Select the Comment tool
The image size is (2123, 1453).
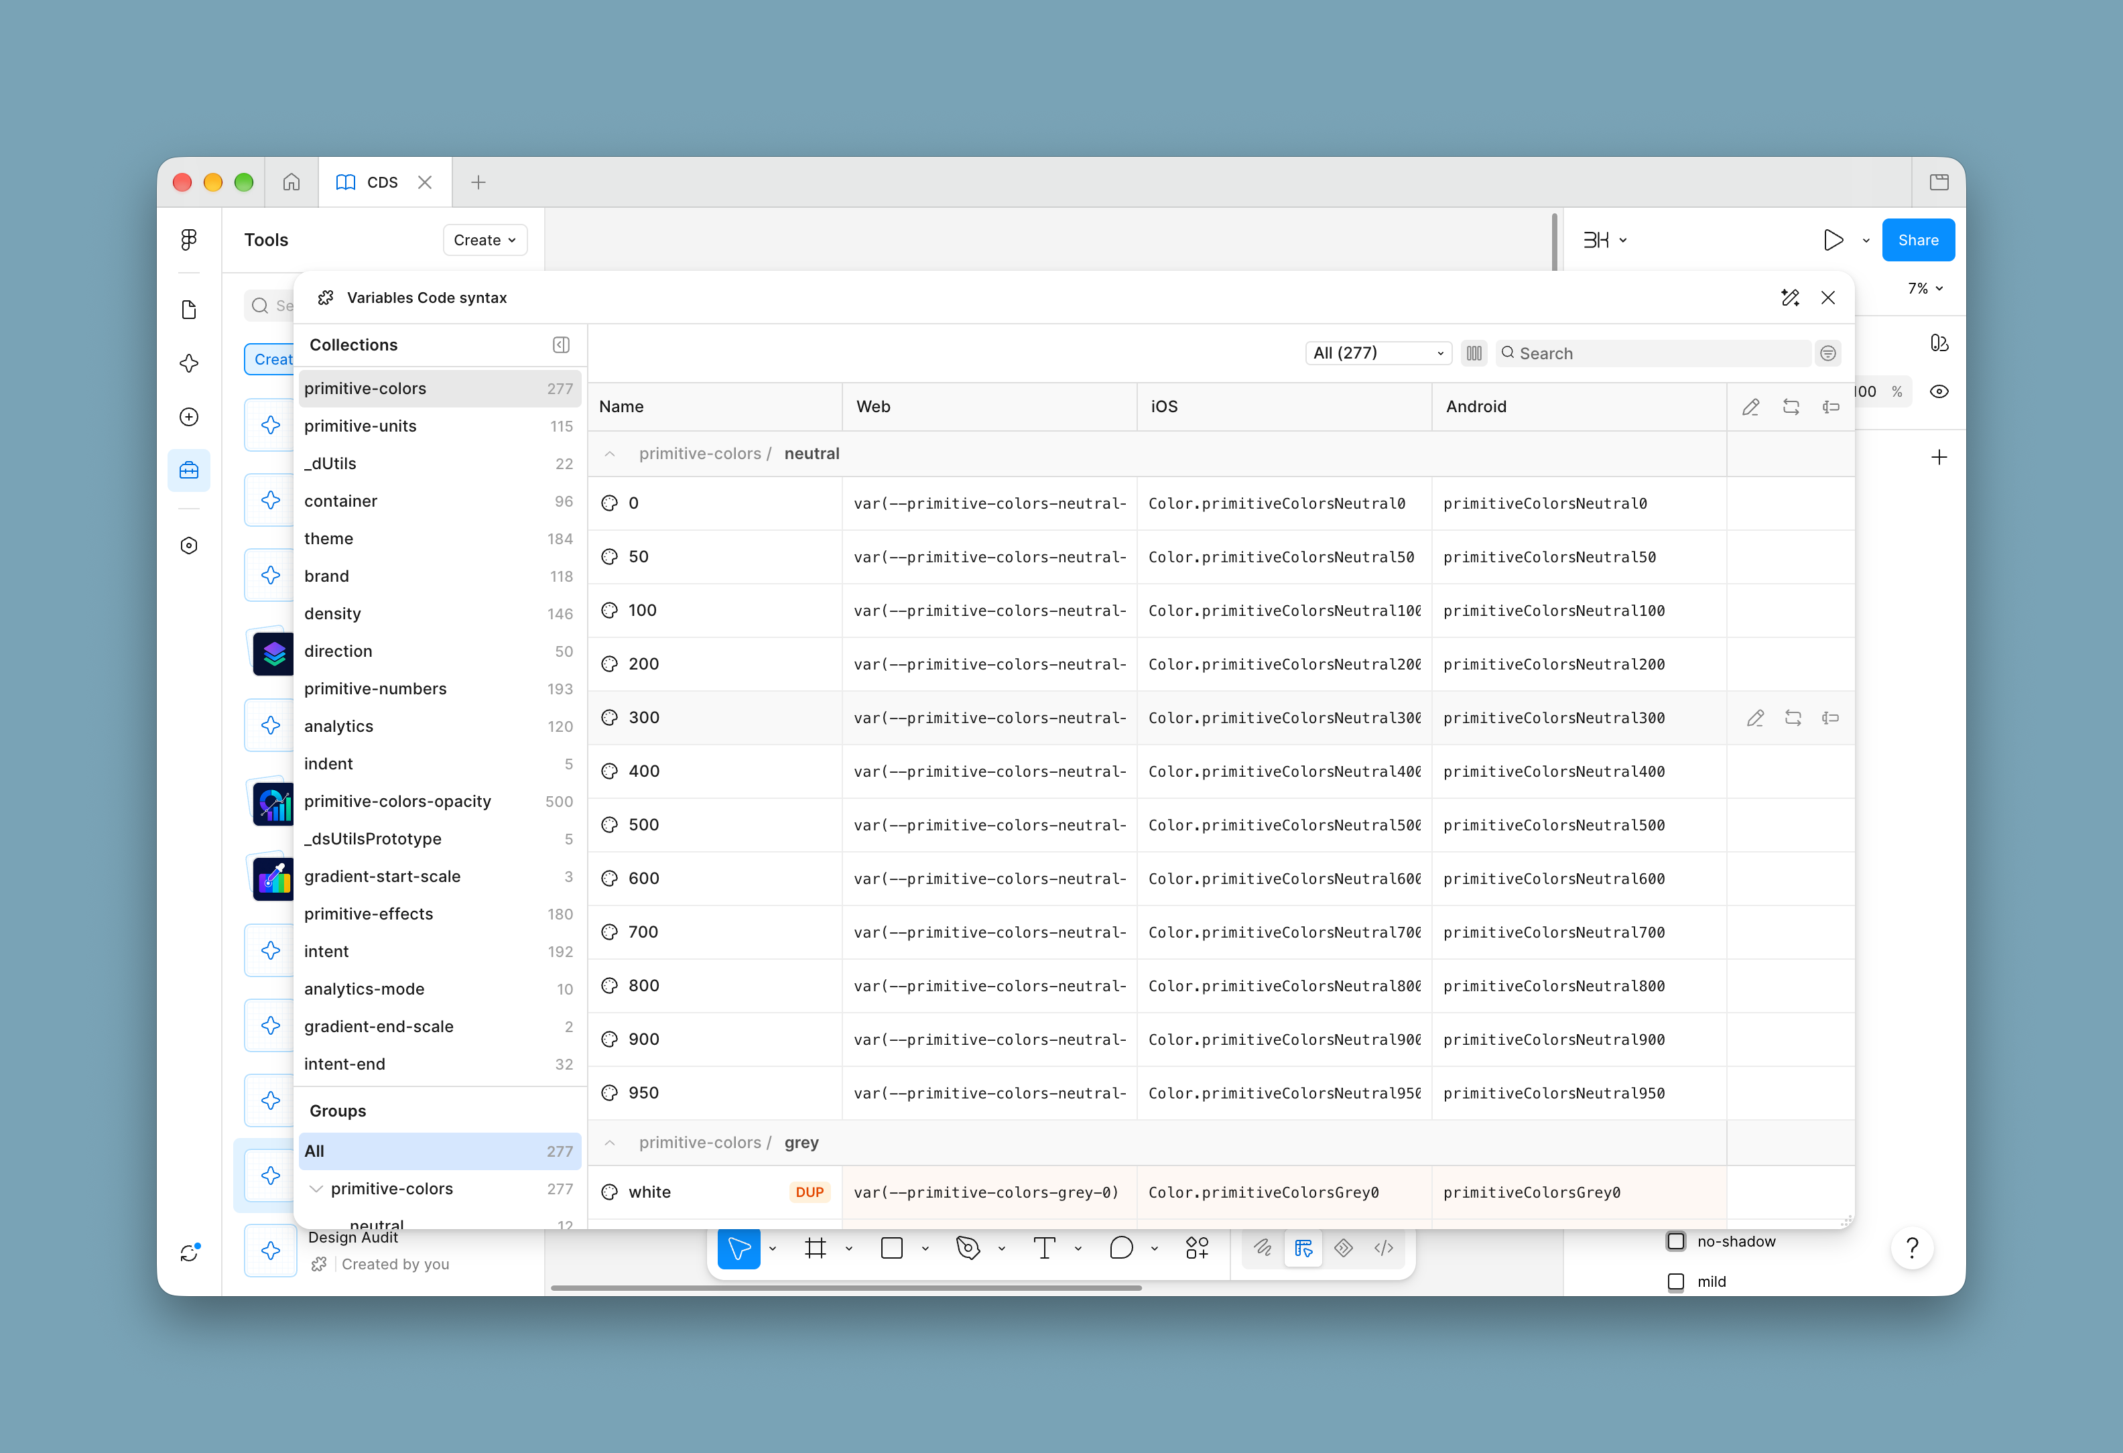pyautogui.click(x=1121, y=1249)
